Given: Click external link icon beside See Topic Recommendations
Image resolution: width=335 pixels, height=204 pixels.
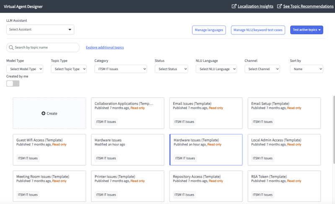Looking at the screenshot, I should [279, 6].
